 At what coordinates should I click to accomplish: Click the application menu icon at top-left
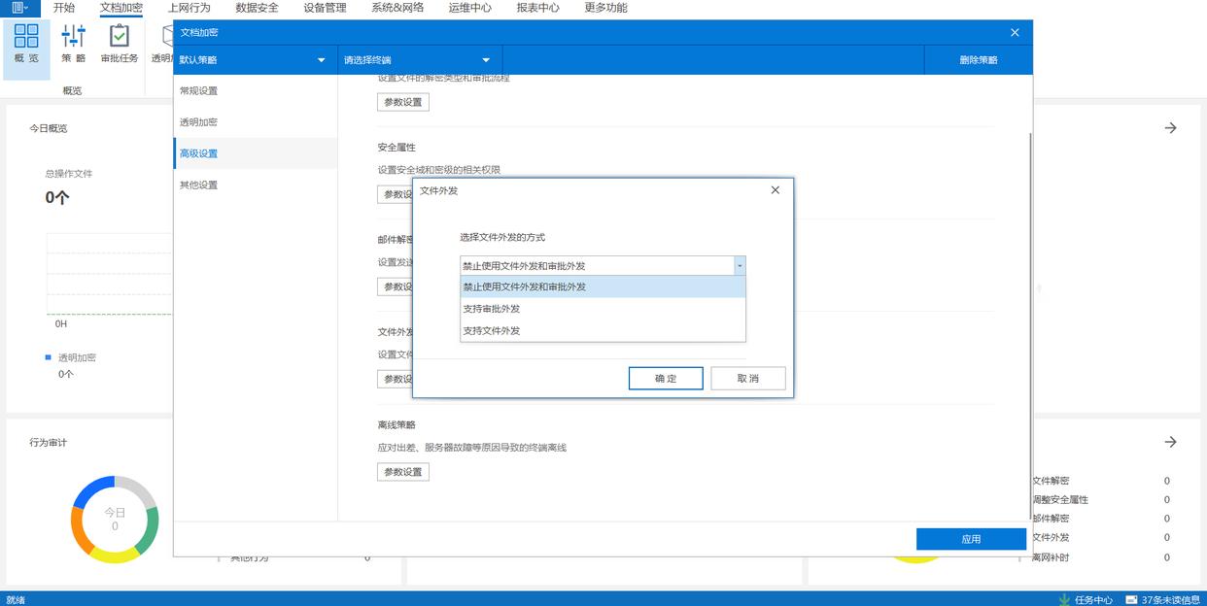tap(19, 8)
